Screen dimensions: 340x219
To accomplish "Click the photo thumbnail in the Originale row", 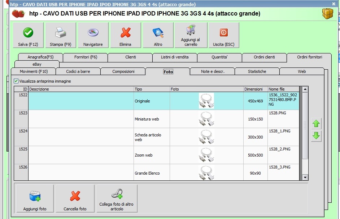I will coord(206,101).
